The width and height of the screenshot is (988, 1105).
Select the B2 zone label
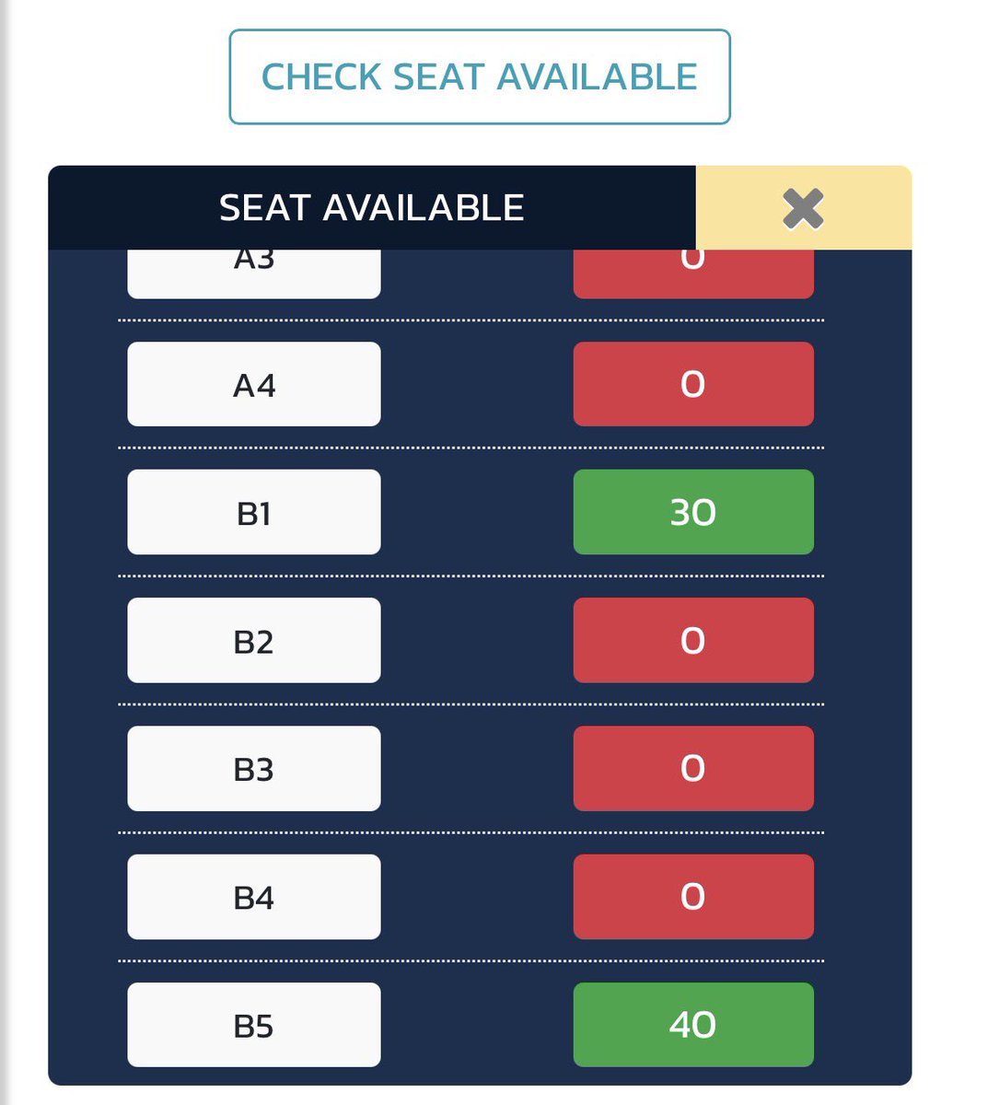click(x=254, y=640)
